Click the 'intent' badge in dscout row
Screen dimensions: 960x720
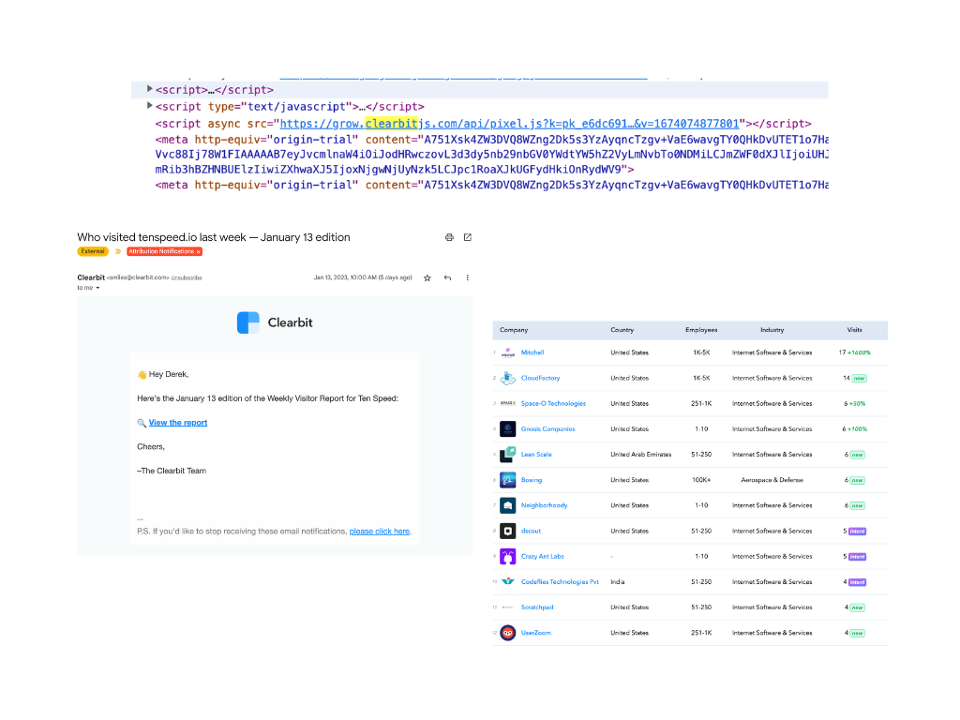pos(858,532)
